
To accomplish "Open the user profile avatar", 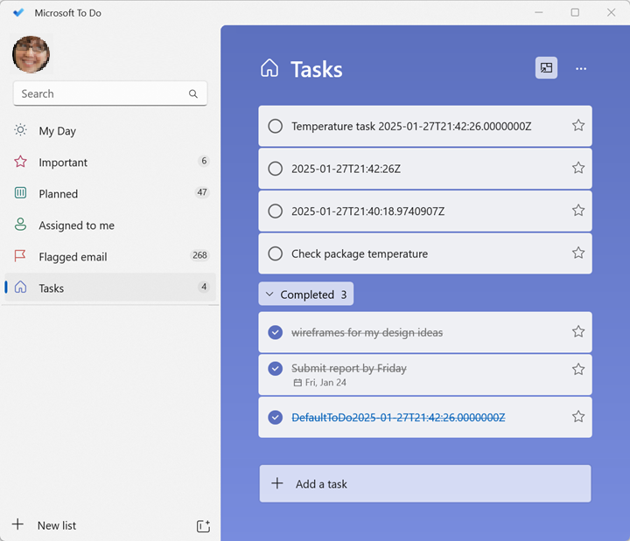I will 31,54.
